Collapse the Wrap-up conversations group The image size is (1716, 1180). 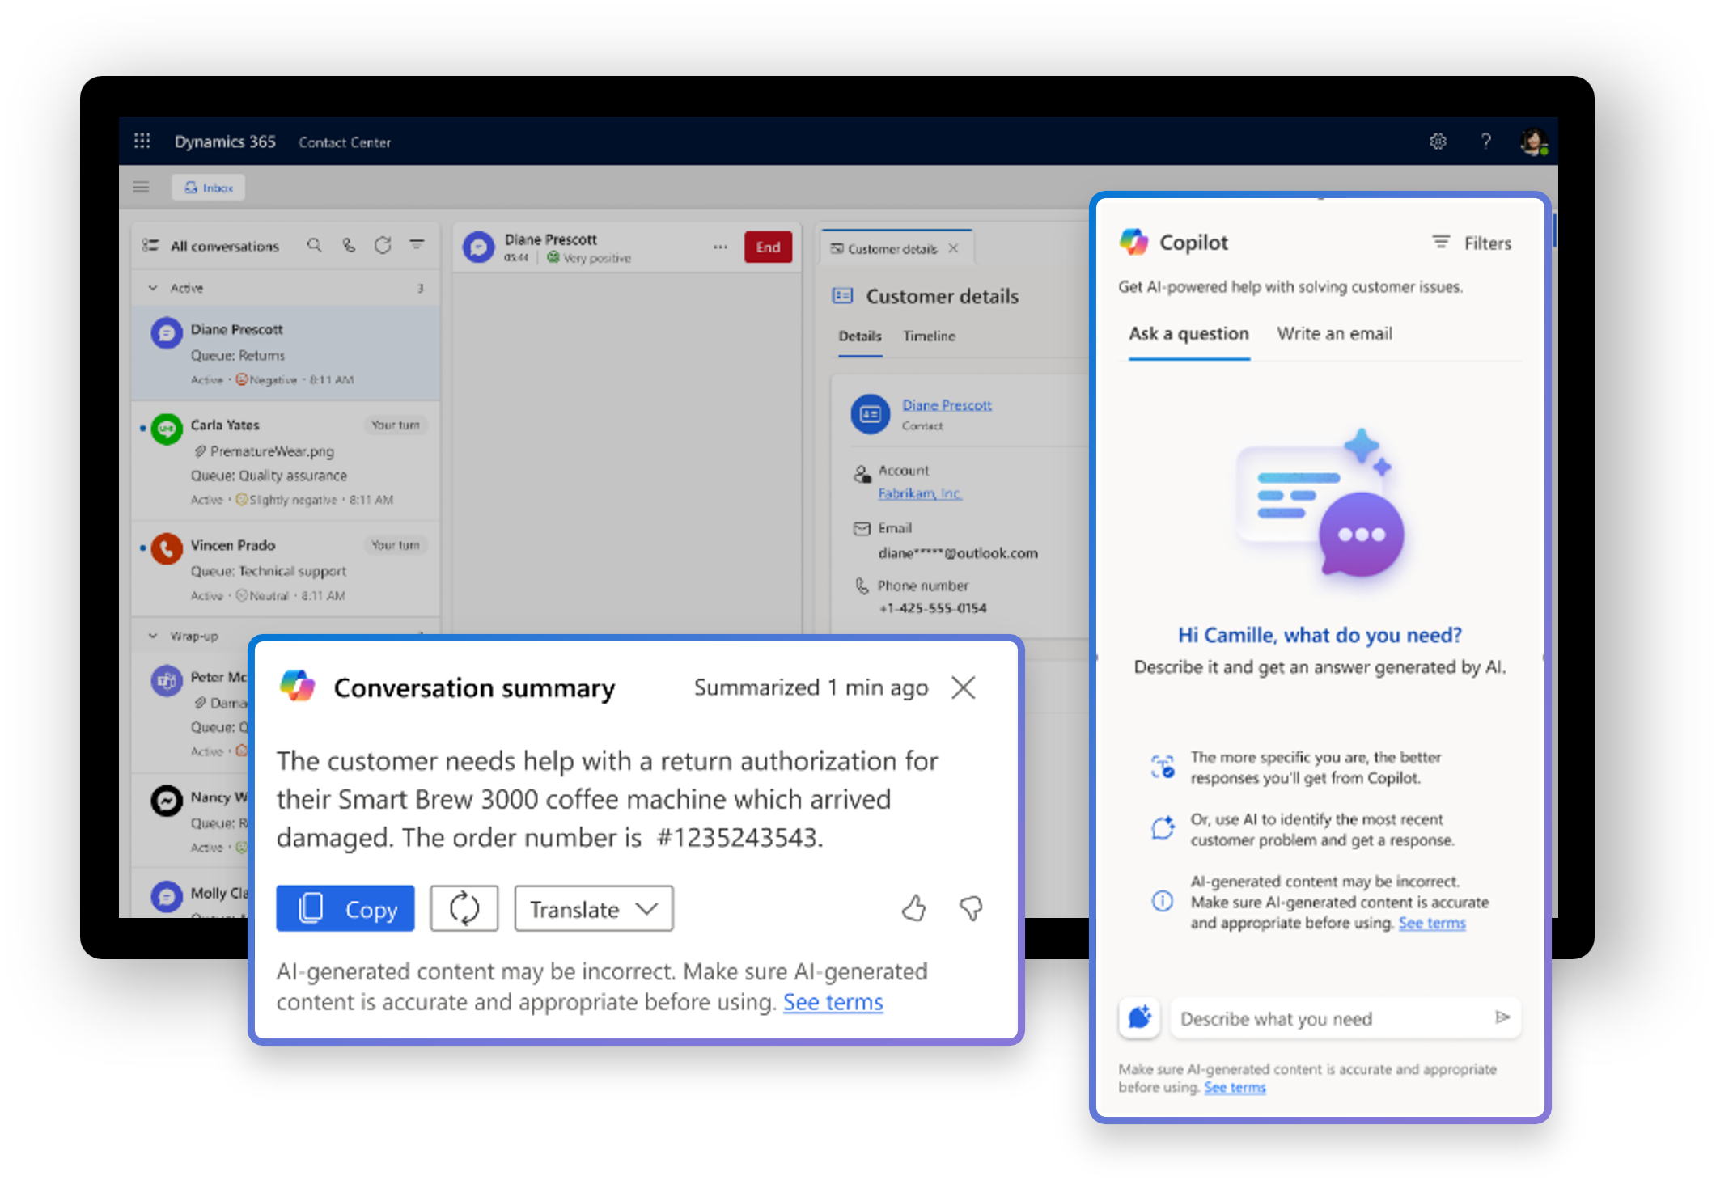tap(153, 637)
